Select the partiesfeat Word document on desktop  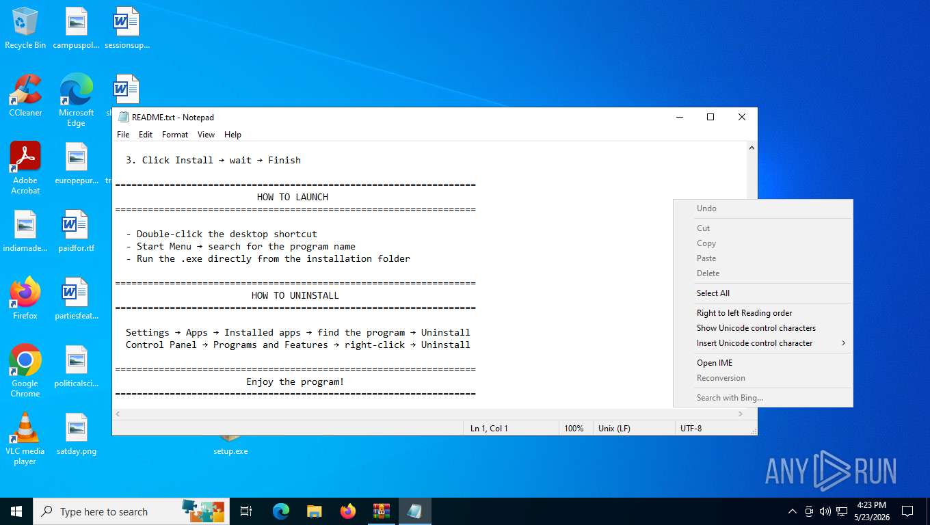tap(76, 299)
